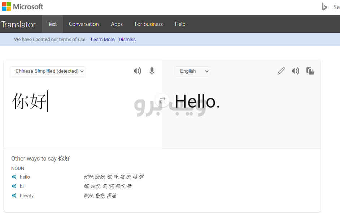
Task: Play pronunciation for 'hello'
Action: click(14, 177)
